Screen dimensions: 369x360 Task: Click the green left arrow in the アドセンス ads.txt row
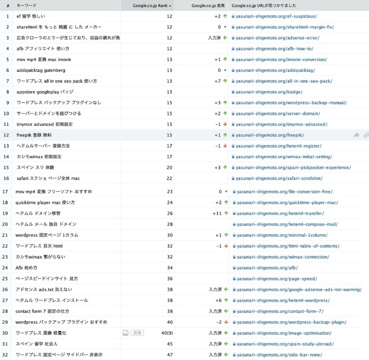coord(226,289)
